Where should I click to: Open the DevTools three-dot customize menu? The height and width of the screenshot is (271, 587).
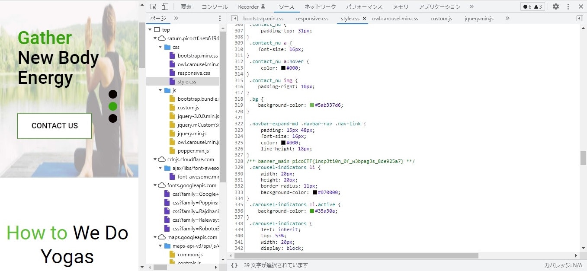568,6
